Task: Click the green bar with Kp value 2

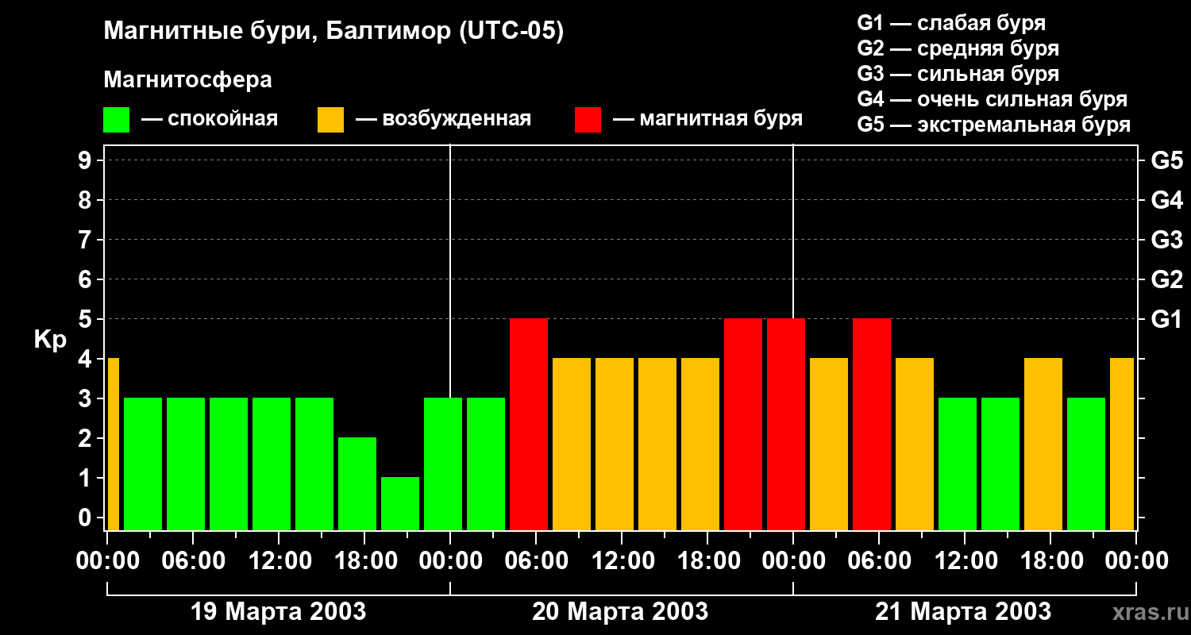Action: [x=357, y=483]
